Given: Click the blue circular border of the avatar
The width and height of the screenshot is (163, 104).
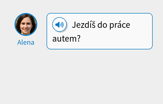Looking at the screenshot, I should pyautogui.click(x=26, y=14).
